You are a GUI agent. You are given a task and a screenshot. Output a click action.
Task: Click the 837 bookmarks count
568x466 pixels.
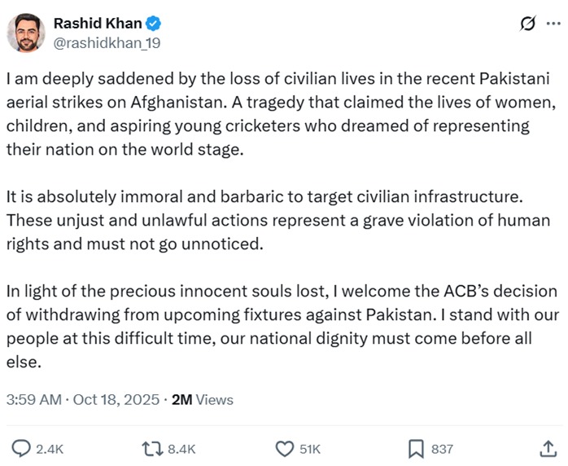click(x=442, y=449)
